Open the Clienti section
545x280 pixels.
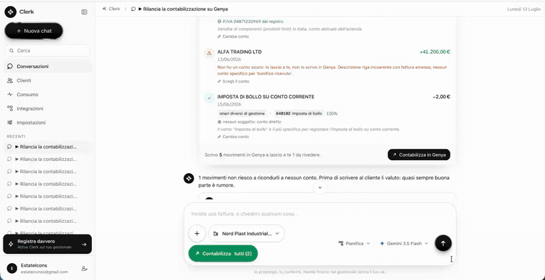pyautogui.click(x=24, y=80)
